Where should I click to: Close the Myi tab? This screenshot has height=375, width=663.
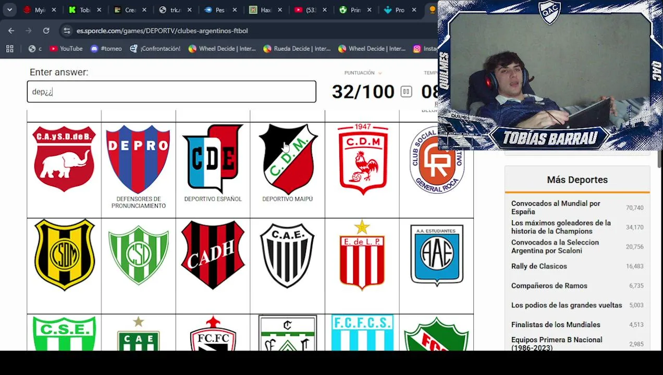click(54, 10)
